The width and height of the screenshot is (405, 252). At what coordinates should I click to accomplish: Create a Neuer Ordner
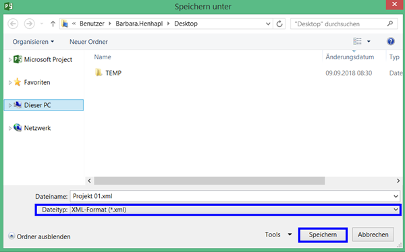point(88,42)
